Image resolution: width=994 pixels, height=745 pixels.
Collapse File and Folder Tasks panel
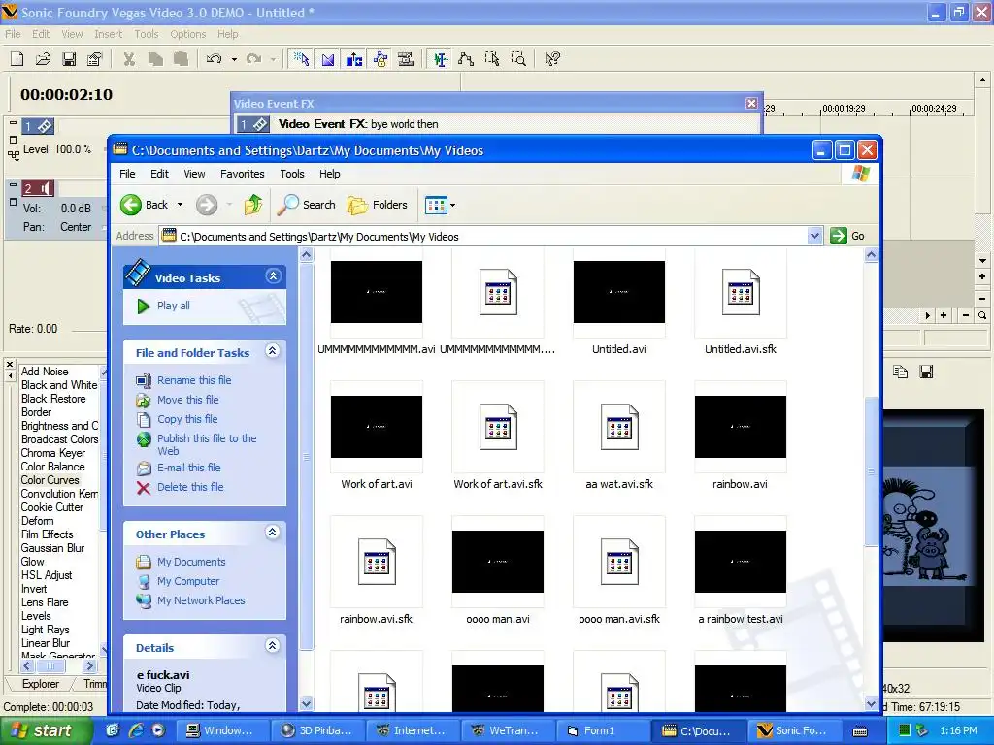point(273,351)
